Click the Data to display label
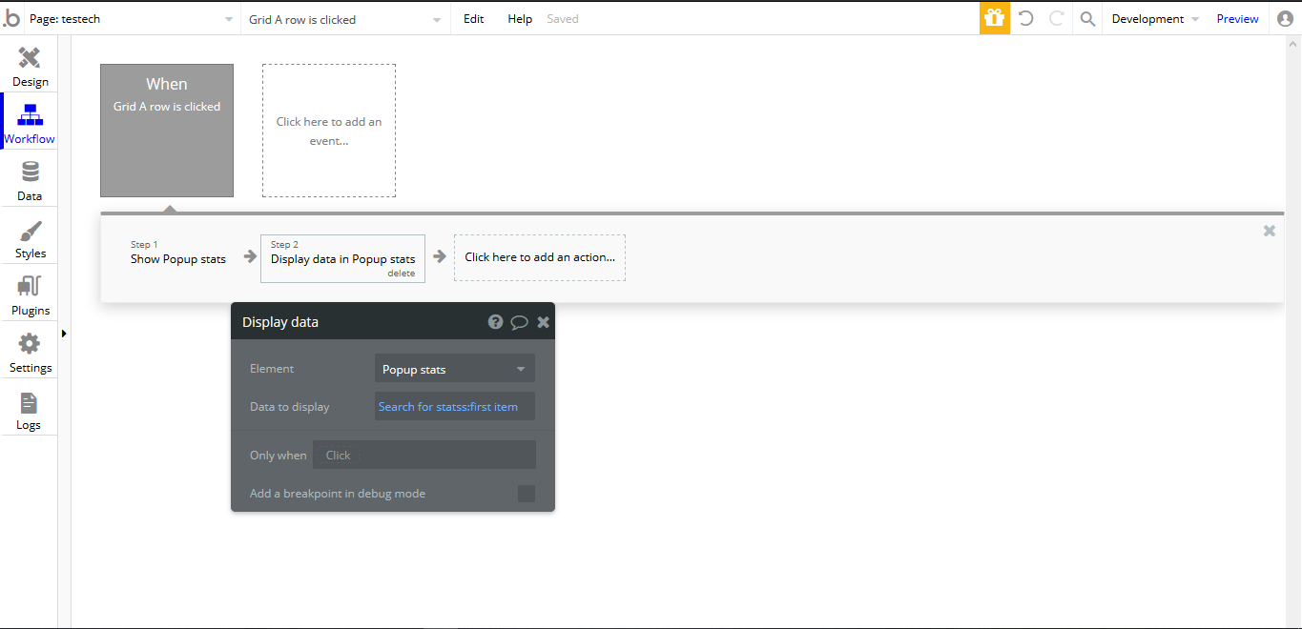The height and width of the screenshot is (629, 1302). coord(290,407)
